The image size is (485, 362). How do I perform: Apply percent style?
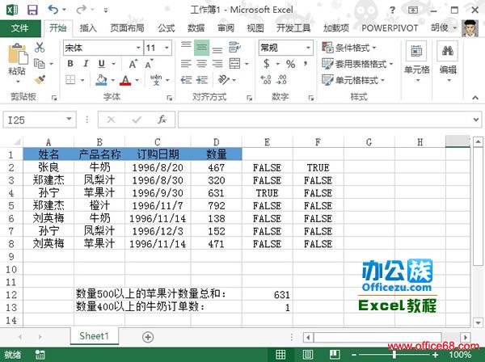tap(290, 64)
